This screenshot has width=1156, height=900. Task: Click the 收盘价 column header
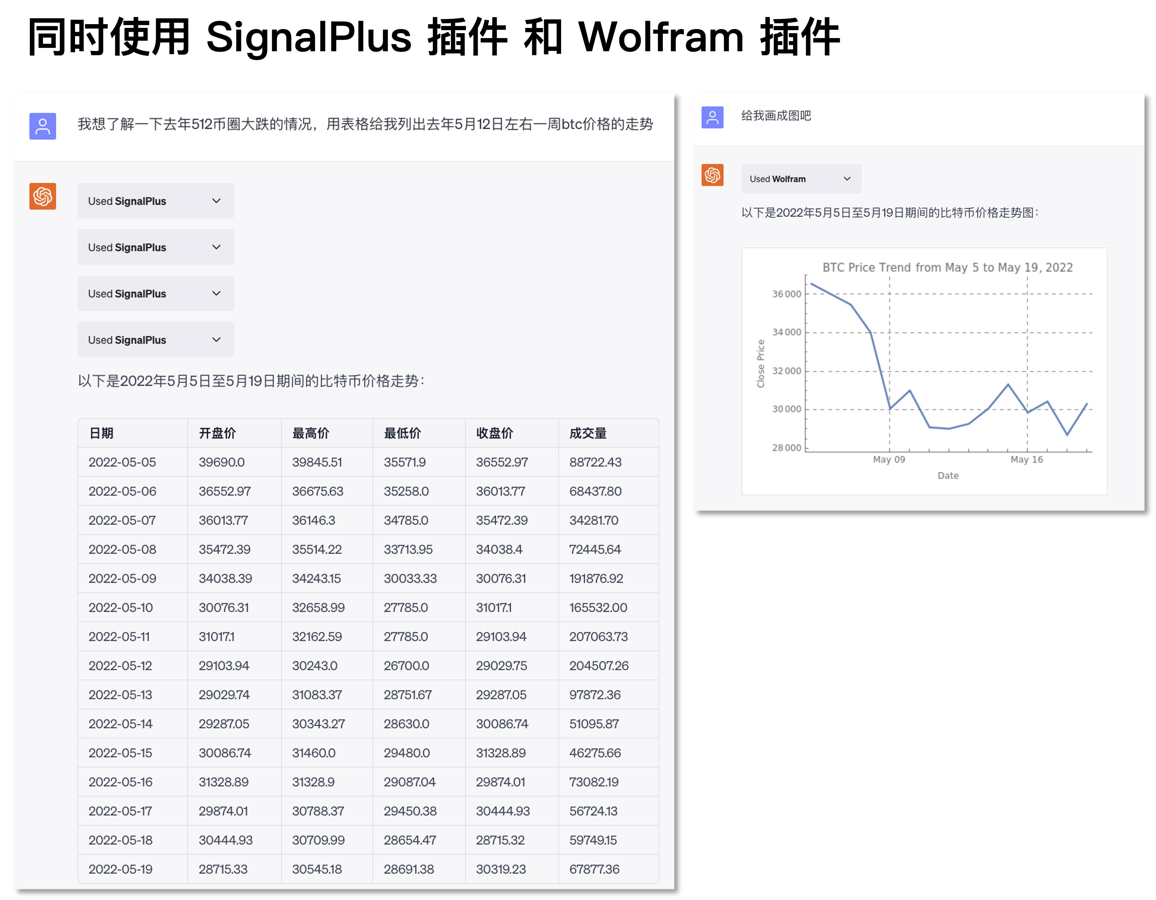[x=494, y=434]
